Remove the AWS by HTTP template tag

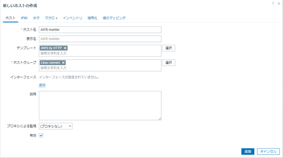point(65,48)
